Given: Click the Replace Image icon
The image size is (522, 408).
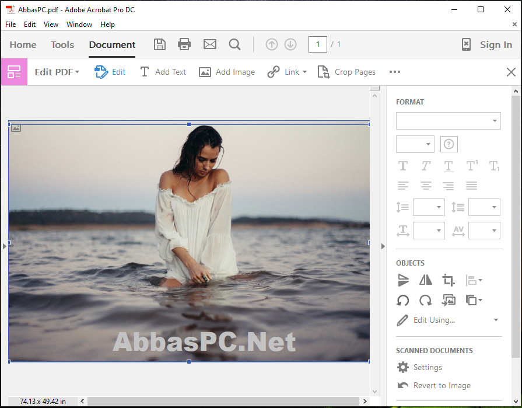Looking at the screenshot, I should (449, 300).
